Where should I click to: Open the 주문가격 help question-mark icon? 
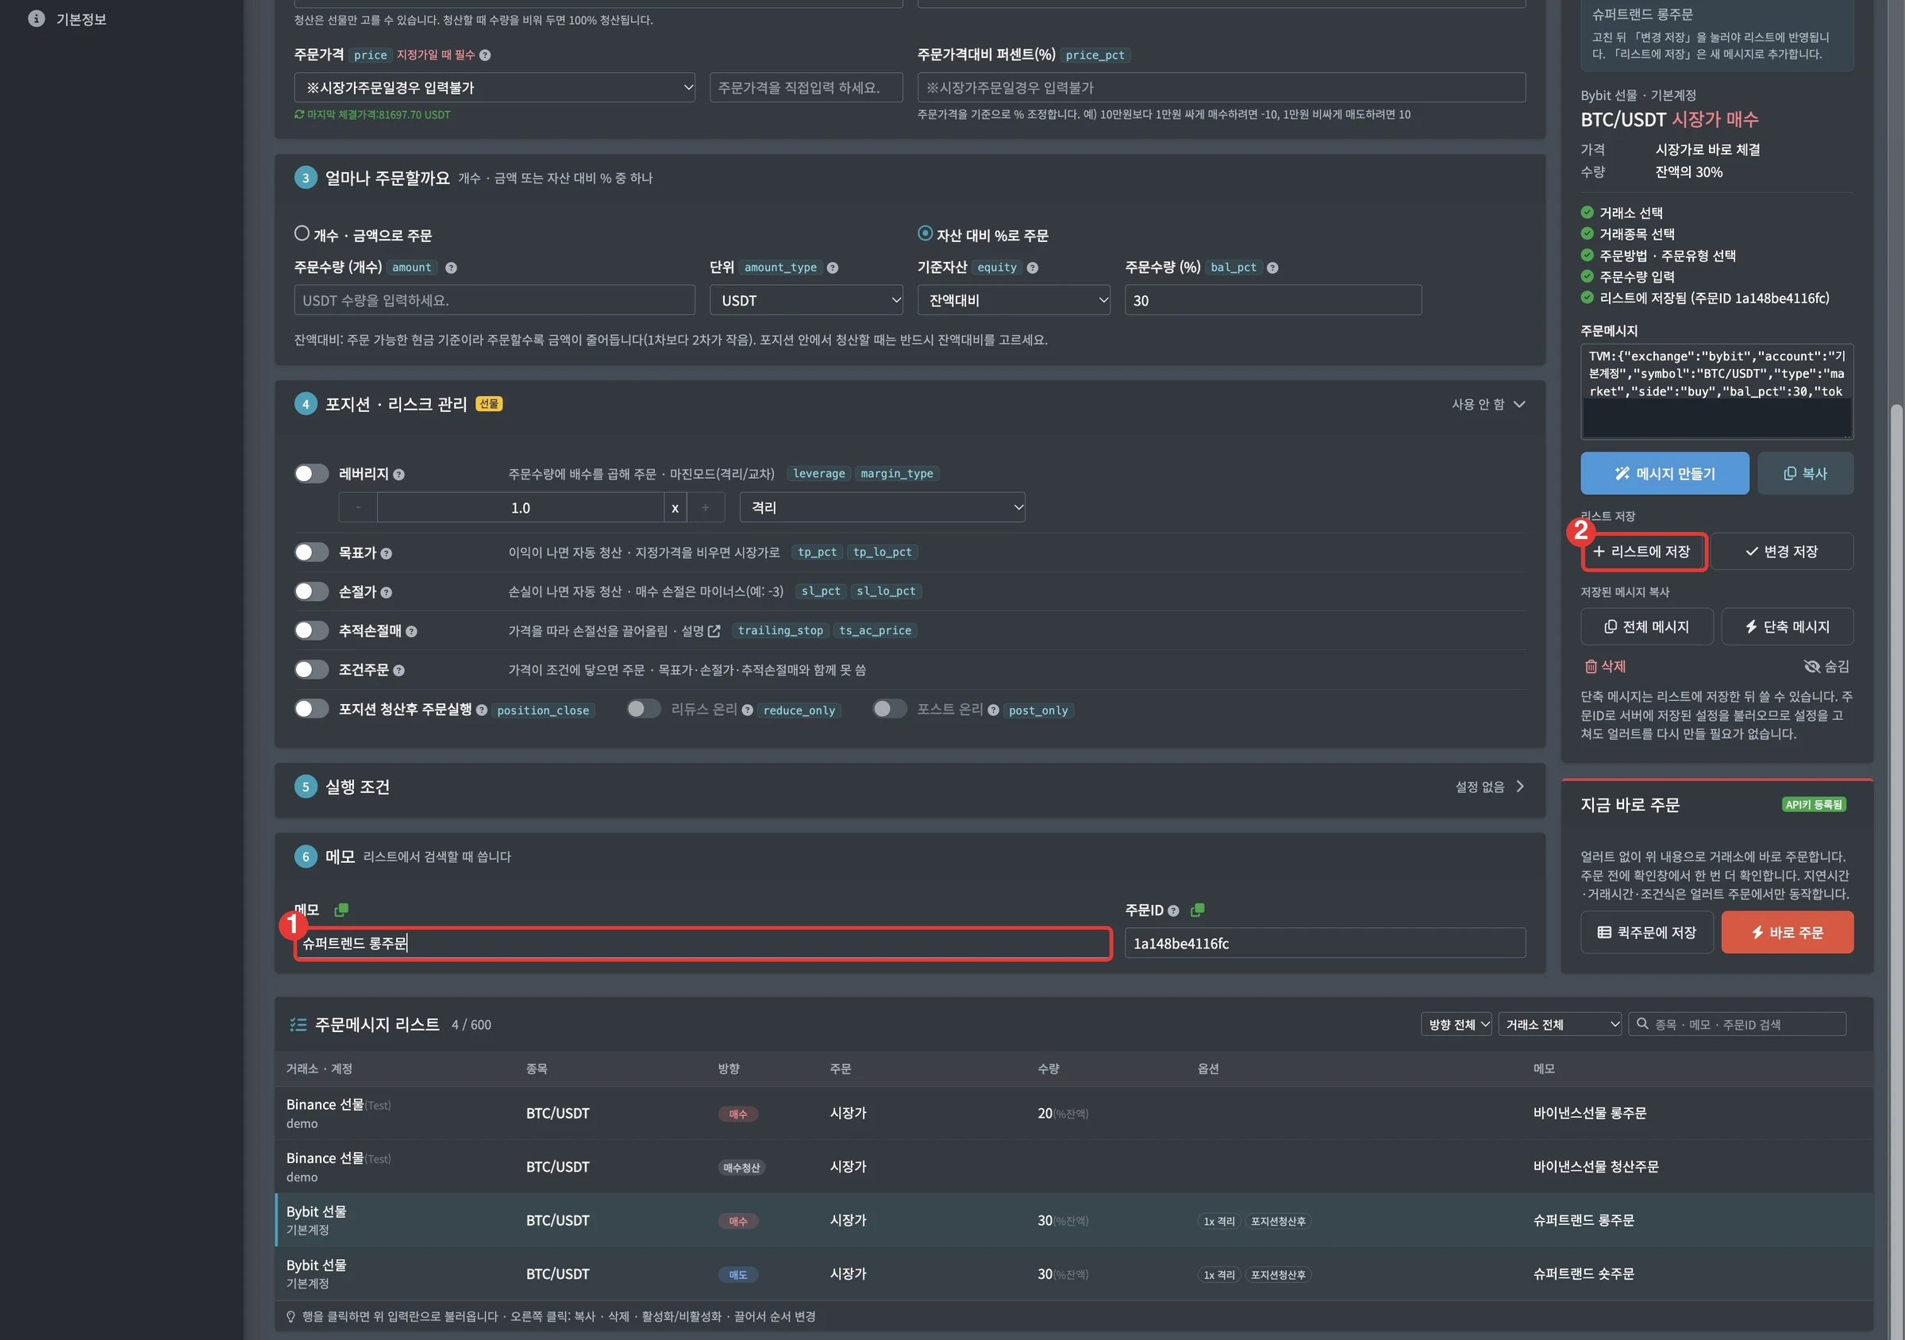(x=485, y=56)
